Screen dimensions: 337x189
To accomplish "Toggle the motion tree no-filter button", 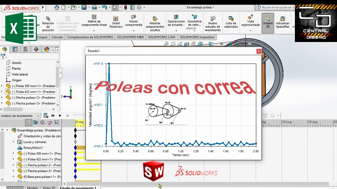I will [28, 123].
